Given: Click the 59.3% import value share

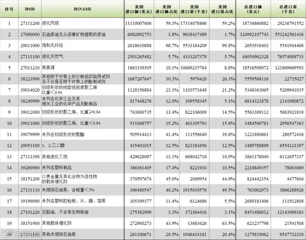Looking at the screenshot, I should pyautogui.click(x=172, y=23).
